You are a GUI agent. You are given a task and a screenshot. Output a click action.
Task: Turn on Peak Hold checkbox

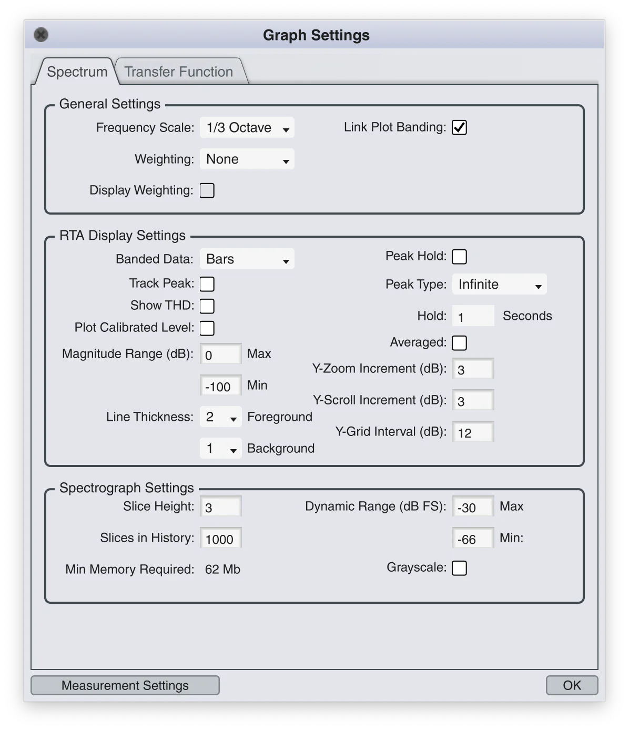459,257
